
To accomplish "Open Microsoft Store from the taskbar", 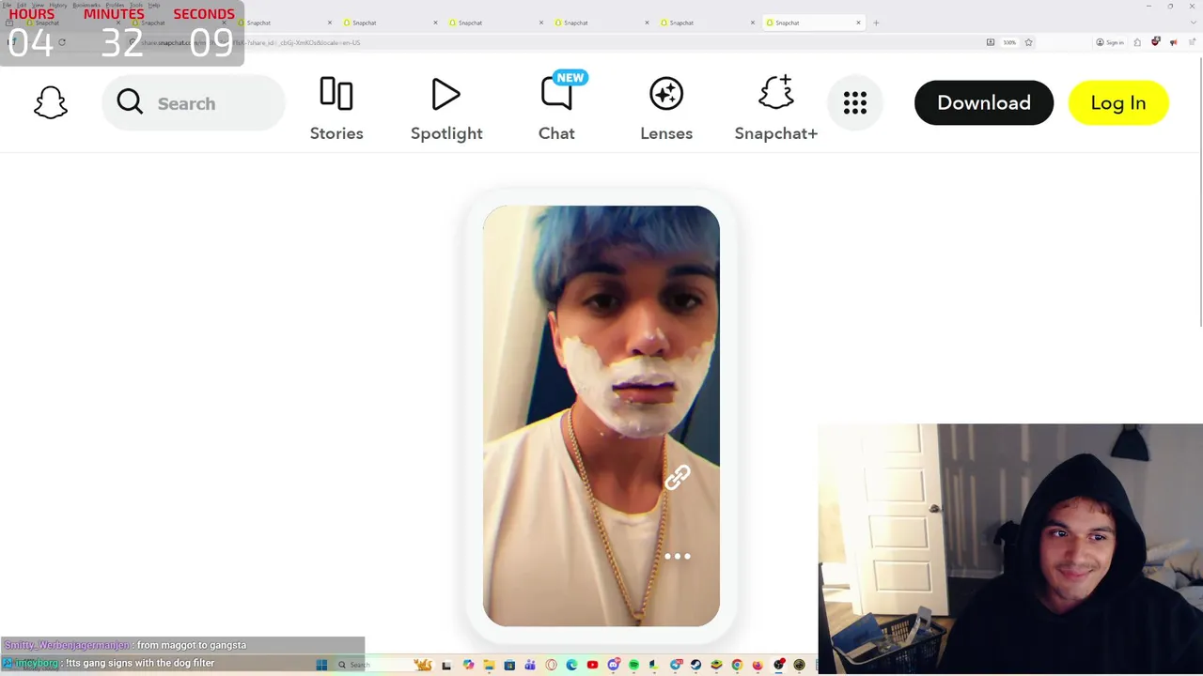I will (509, 665).
